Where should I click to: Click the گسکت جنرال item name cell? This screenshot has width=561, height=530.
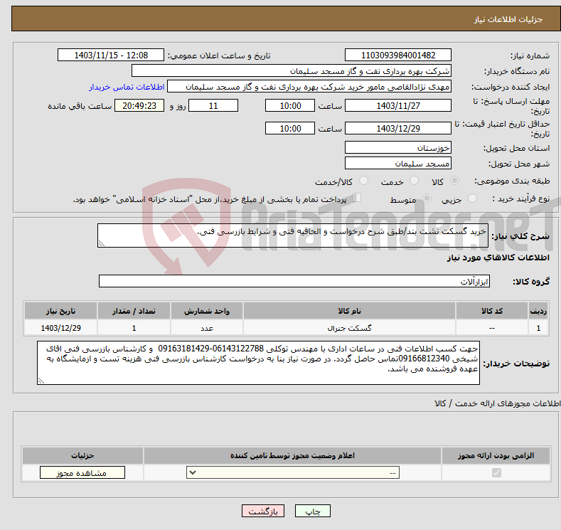pos(350,328)
